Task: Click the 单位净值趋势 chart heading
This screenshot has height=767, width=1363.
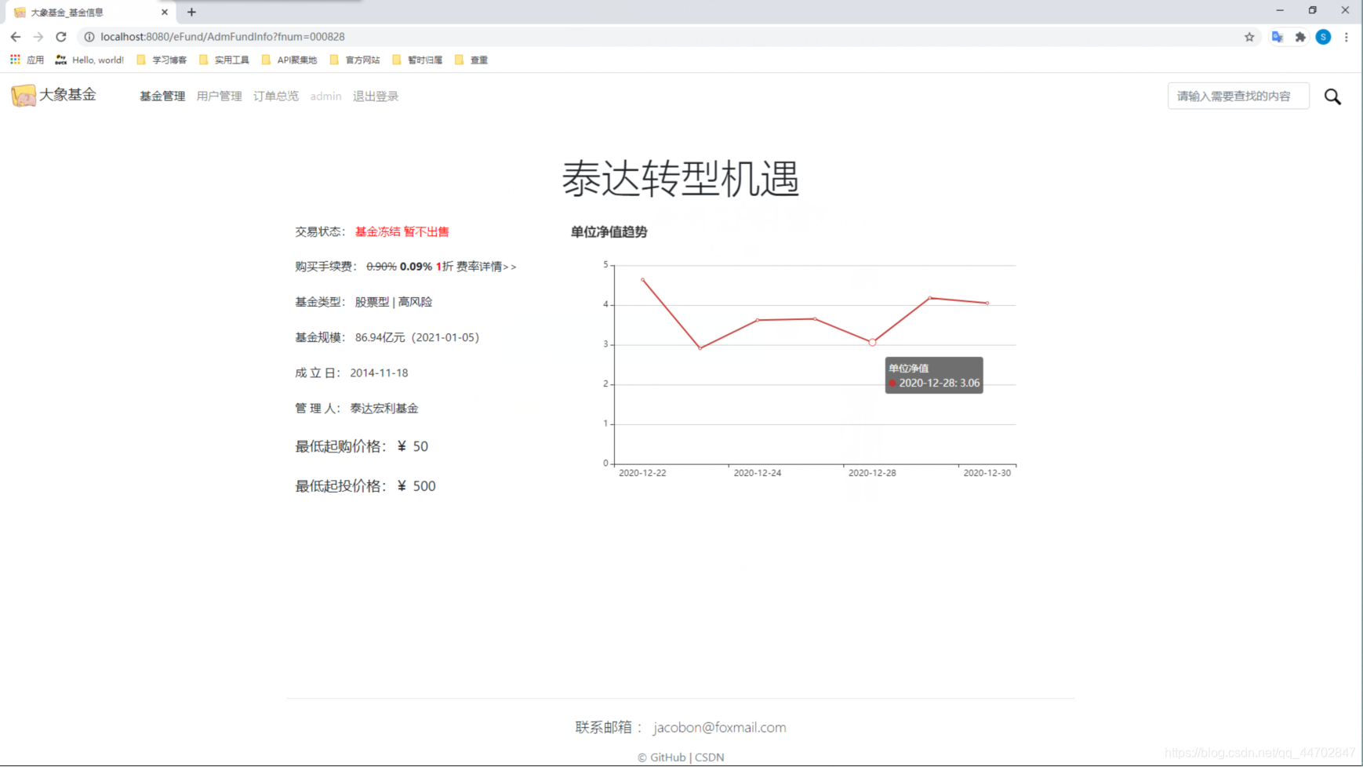Action: click(609, 232)
